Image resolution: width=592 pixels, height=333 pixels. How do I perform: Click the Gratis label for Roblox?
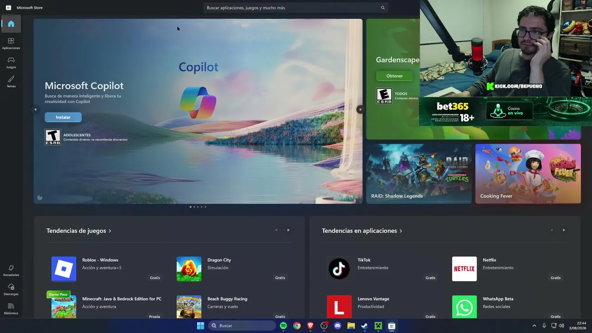click(x=155, y=278)
